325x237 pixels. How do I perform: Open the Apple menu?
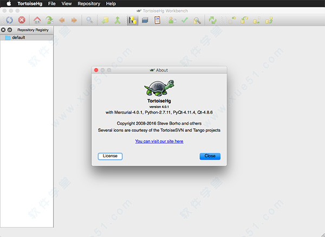pos(9,4)
